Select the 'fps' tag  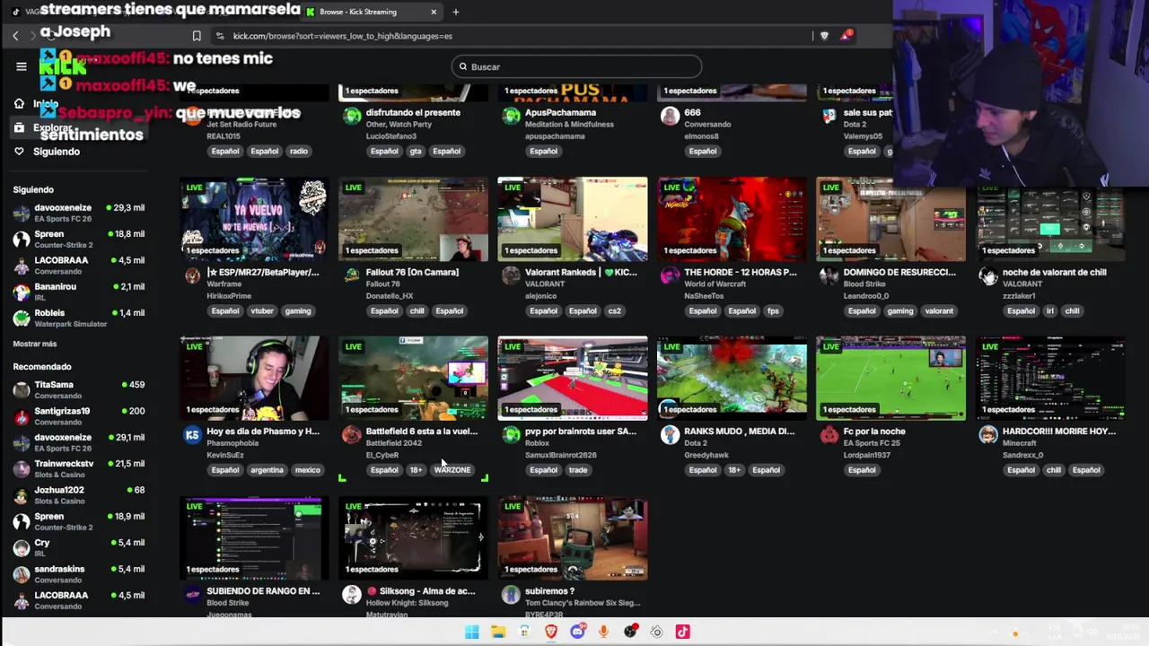[x=773, y=311]
